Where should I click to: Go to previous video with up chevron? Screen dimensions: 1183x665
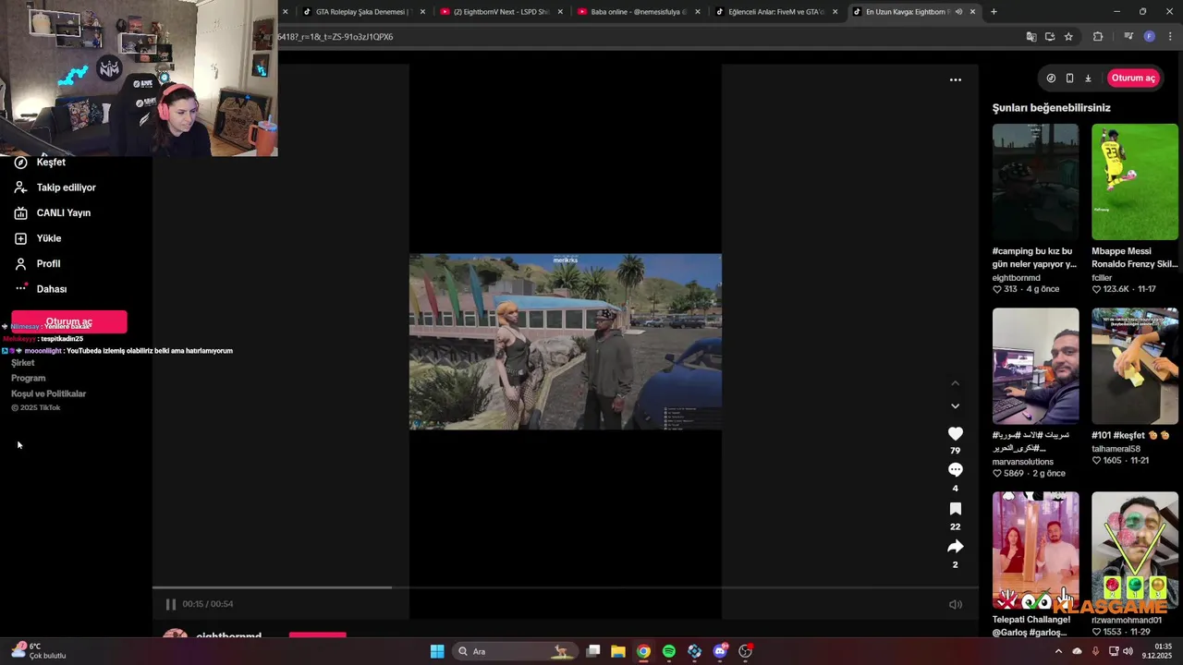(x=956, y=383)
